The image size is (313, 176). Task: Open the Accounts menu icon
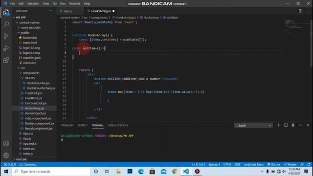(x=6, y=143)
